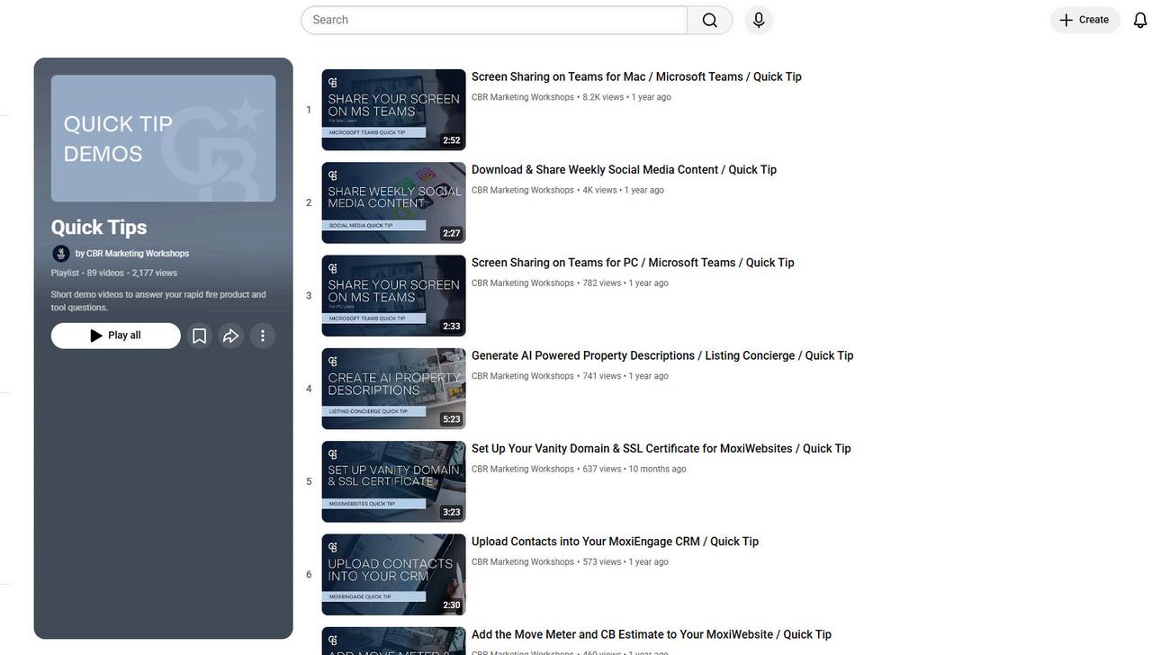
Task: Click the '89 videos' playlist count
Action: (x=105, y=274)
